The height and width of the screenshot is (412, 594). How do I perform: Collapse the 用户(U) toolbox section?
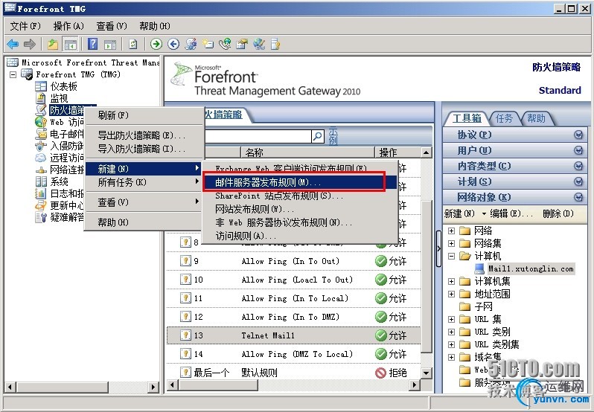(578, 150)
